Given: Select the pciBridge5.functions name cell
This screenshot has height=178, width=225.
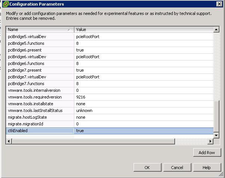Looking at the screenshot, I should click(x=40, y=43).
